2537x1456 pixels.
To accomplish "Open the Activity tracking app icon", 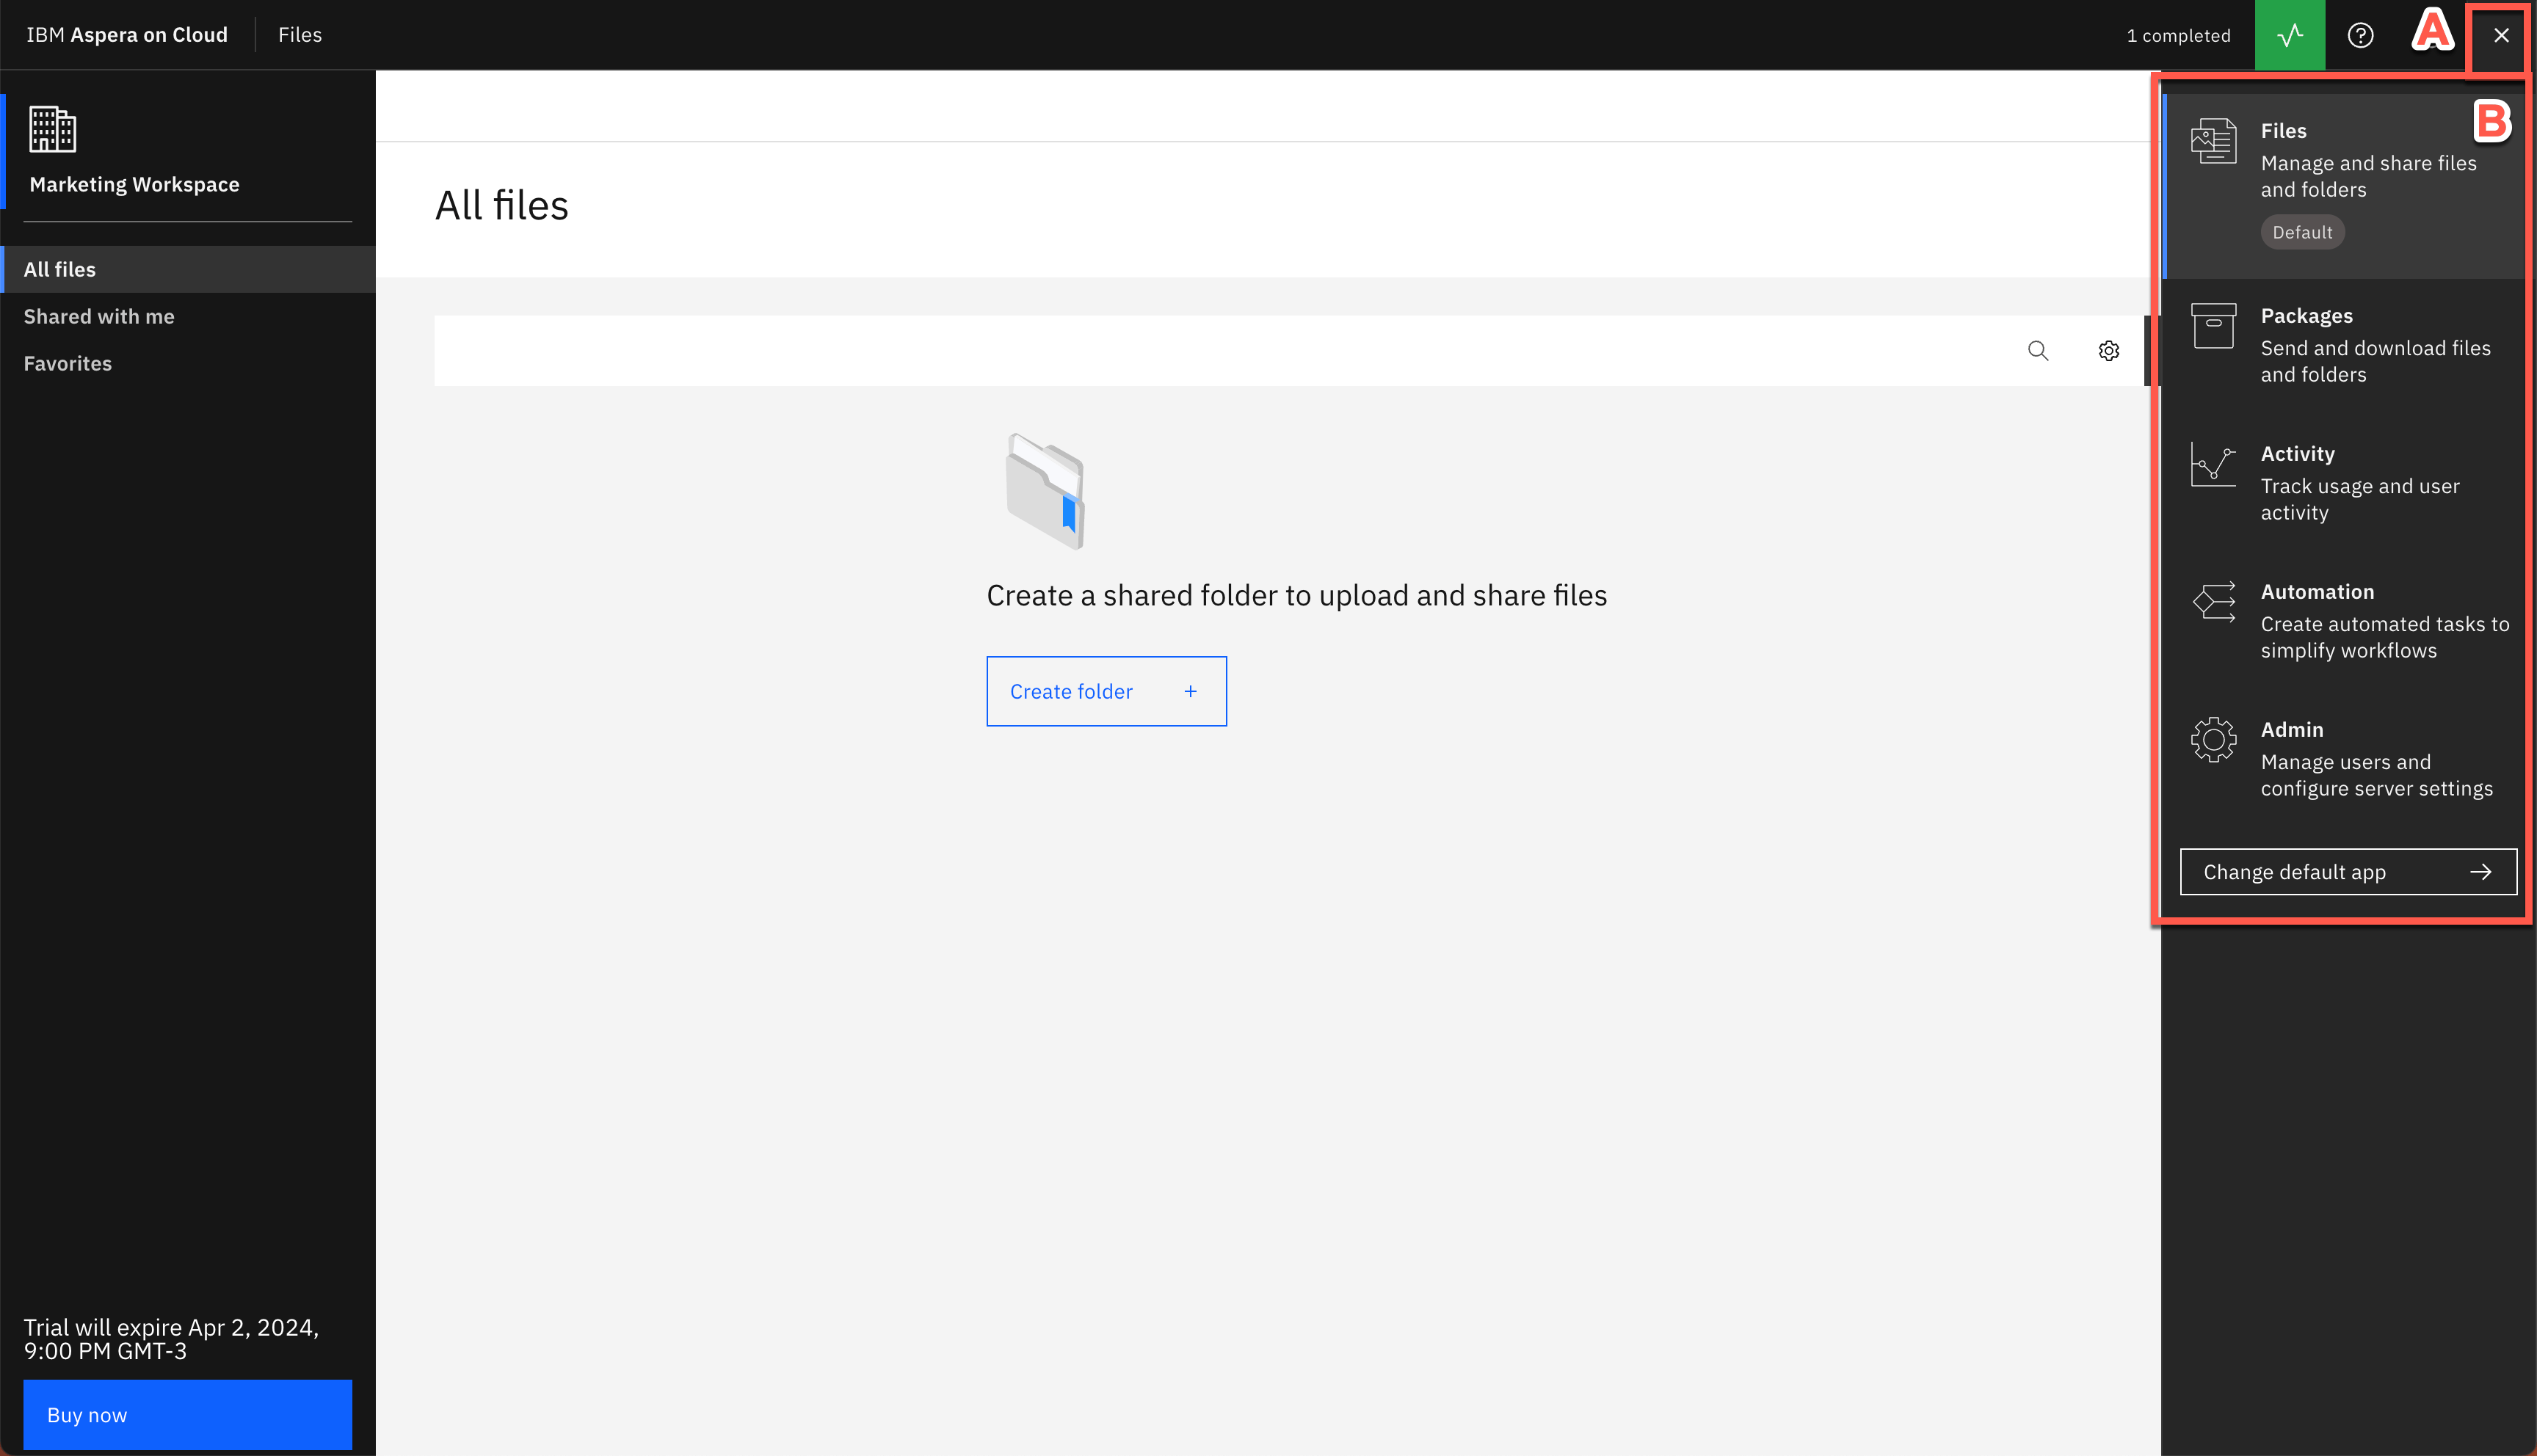I will pos(2213,464).
